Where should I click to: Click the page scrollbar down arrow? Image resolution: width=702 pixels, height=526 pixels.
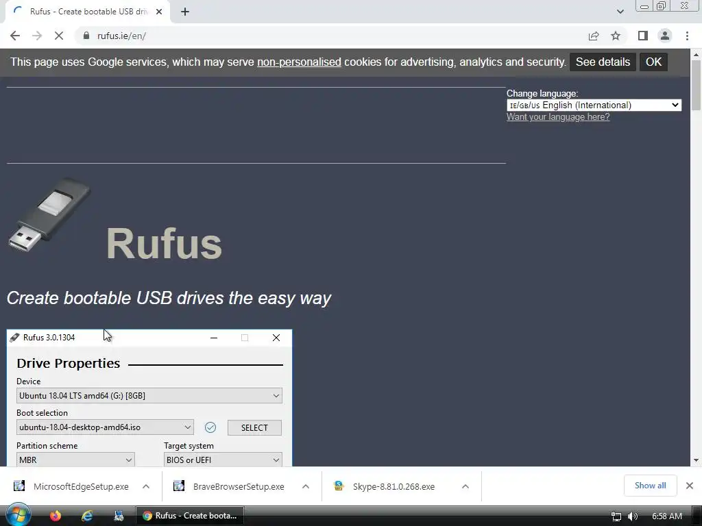[x=697, y=460]
